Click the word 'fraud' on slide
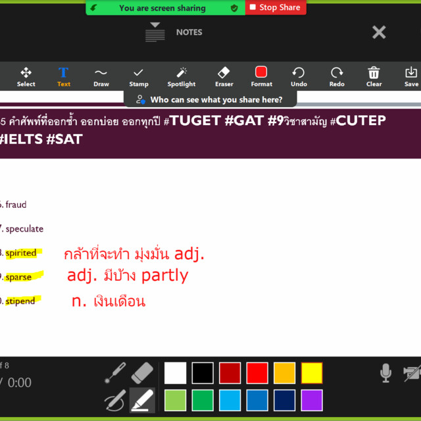The width and height of the screenshot is (421, 421). pos(16,205)
